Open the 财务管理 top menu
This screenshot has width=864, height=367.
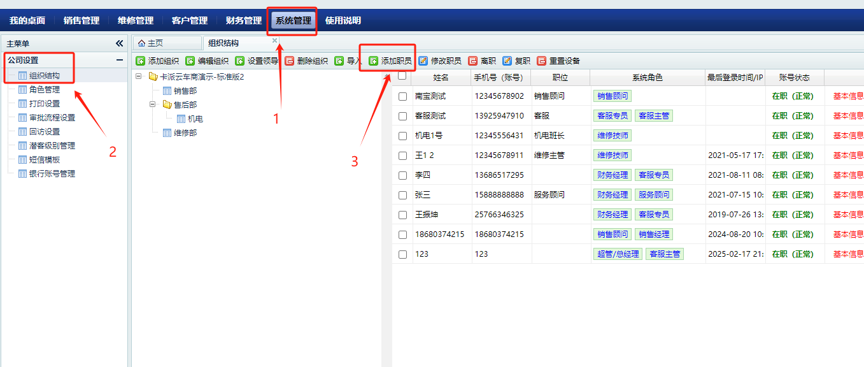pyautogui.click(x=244, y=20)
